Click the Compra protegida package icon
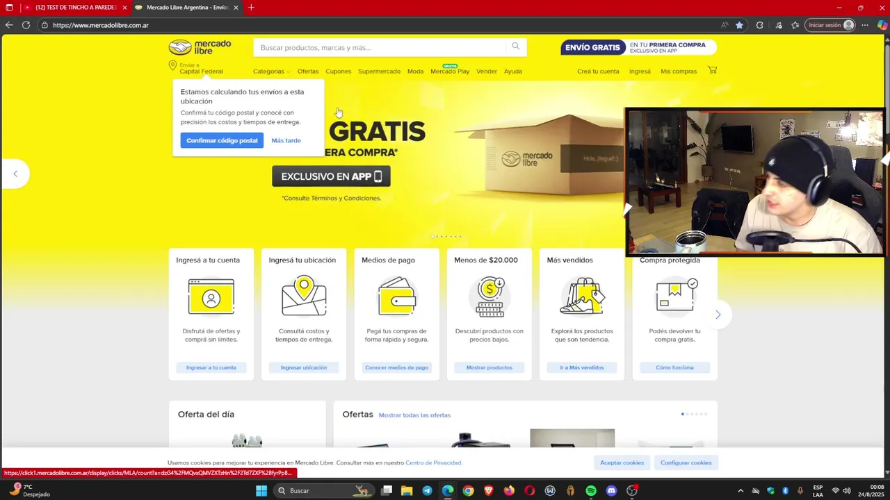 (675, 295)
